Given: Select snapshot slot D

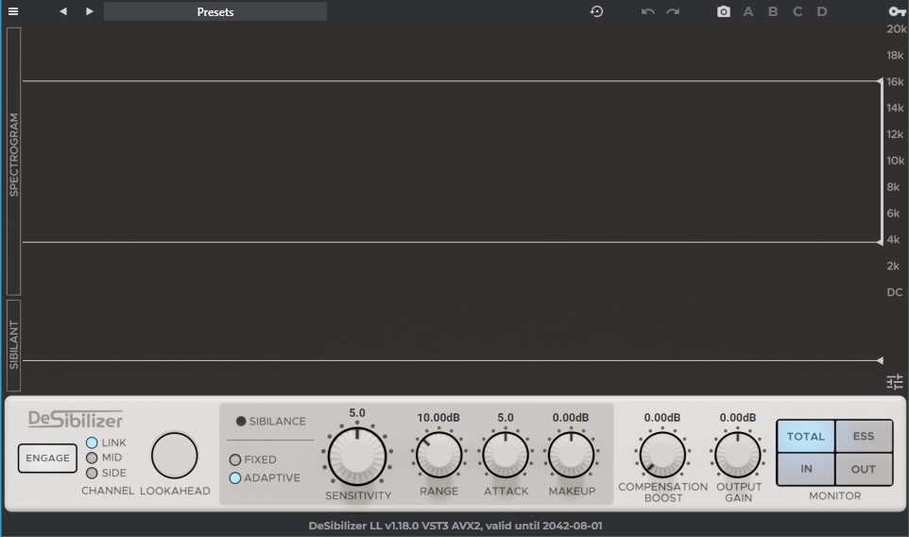Looking at the screenshot, I should [822, 11].
